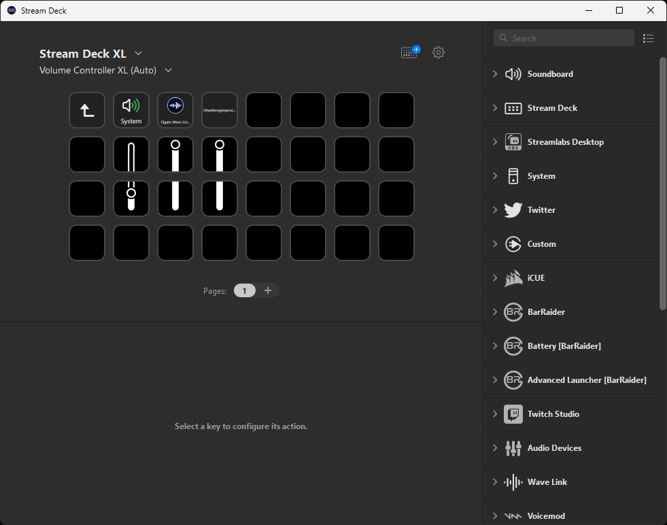Maximize the Stream Deck window
The height and width of the screenshot is (525, 667).
pos(619,10)
